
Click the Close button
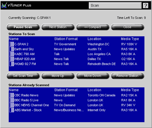point(128,27)
